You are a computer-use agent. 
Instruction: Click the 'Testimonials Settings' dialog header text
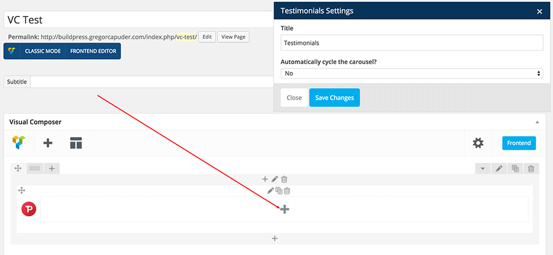click(x=316, y=11)
